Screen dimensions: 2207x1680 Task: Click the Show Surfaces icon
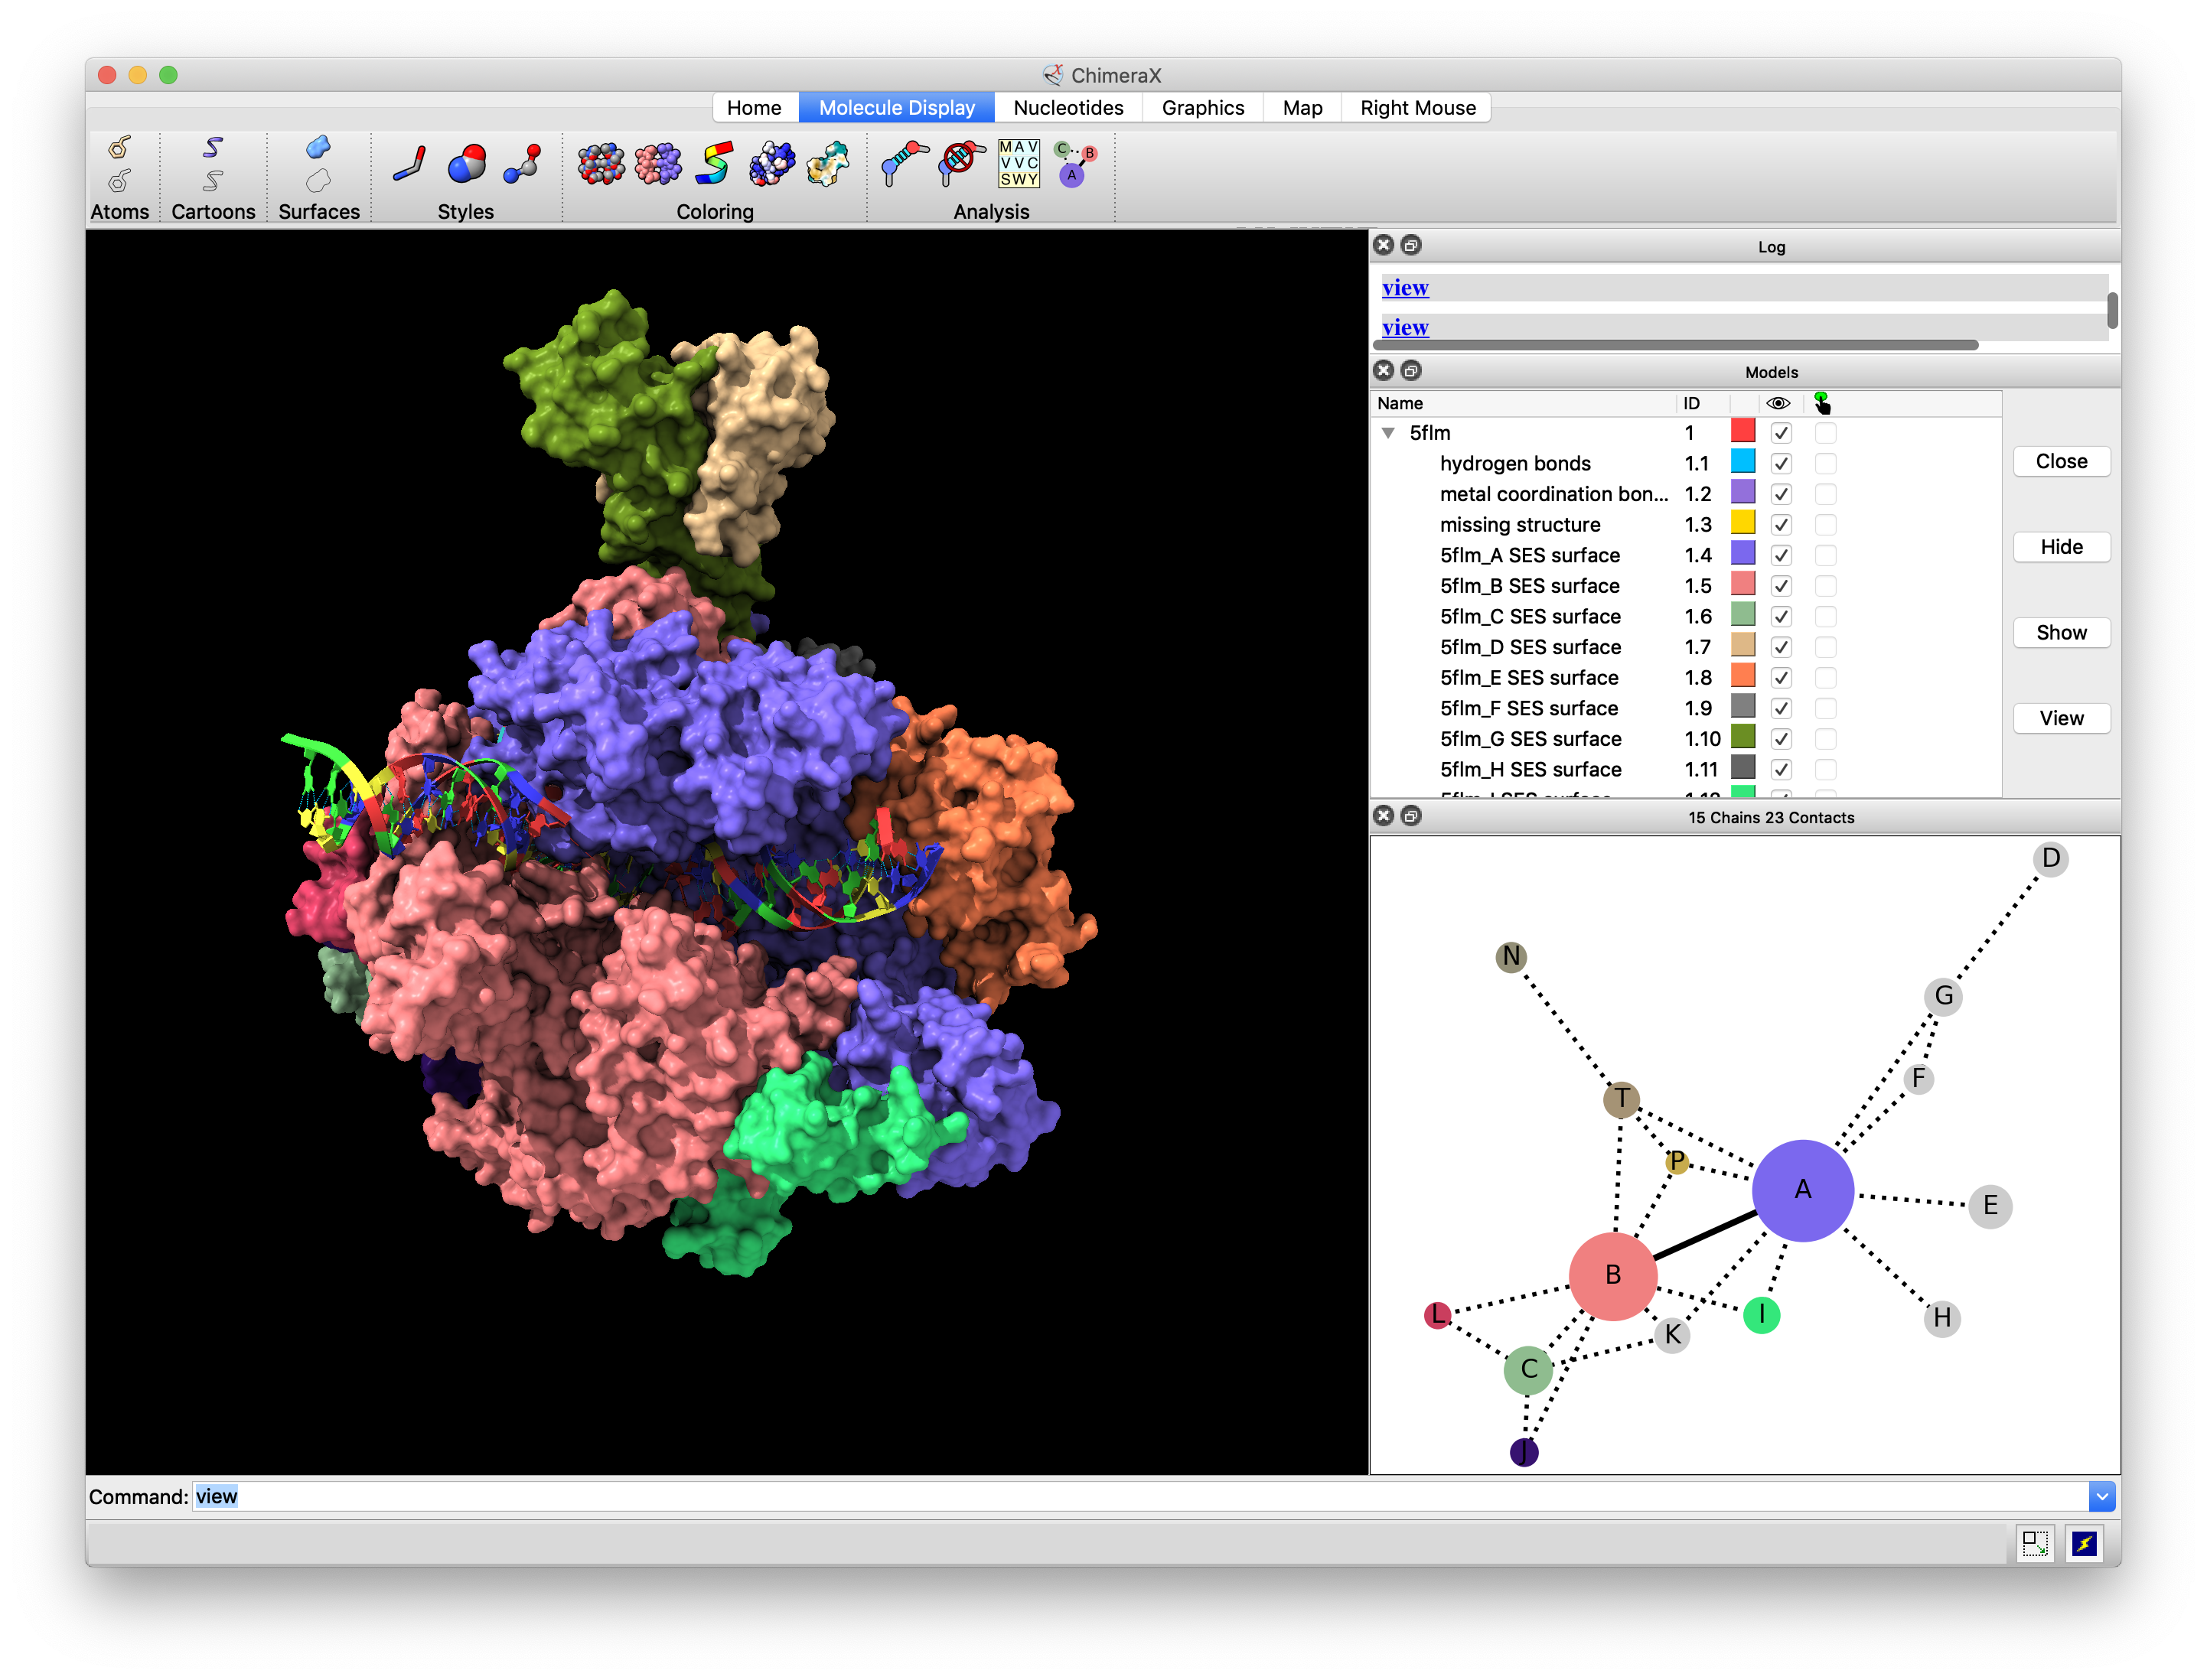pos(318,147)
